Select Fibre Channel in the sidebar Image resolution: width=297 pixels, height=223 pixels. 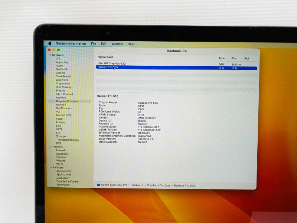(64, 94)
